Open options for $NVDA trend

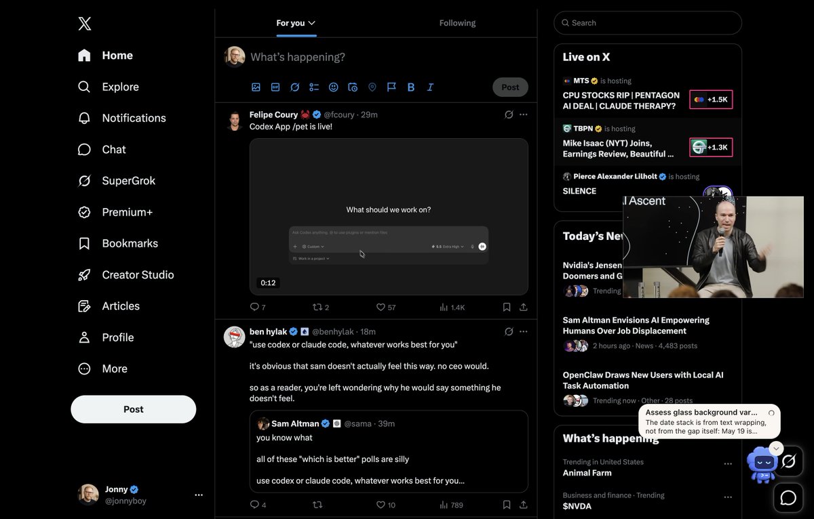(x=728, y=497)
